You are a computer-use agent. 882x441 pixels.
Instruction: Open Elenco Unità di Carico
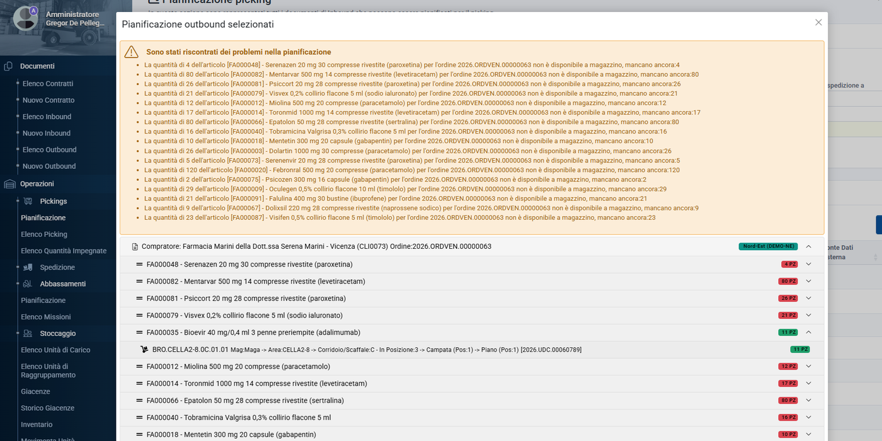point(55,350)
